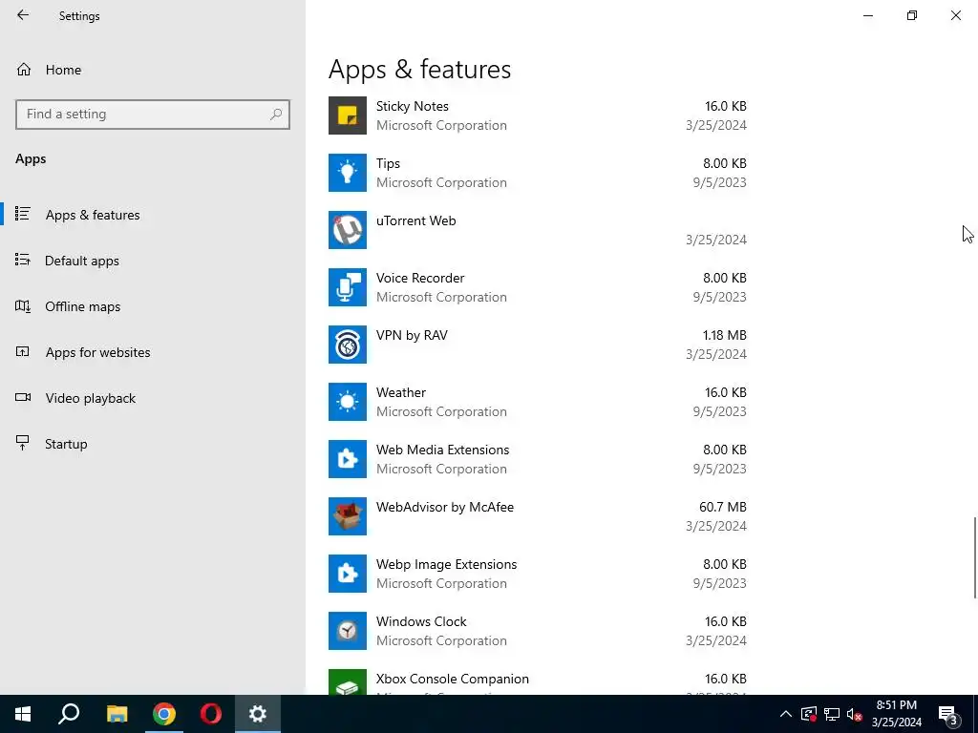Image resolution: width=978 pixels, height=733 pixels.
Task: Select the WebAdvisor by McAfee name
Action: click(x=445, y=508)
